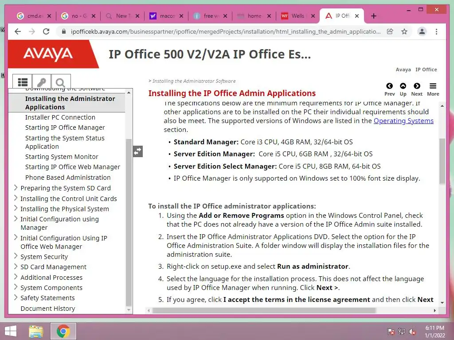Open the table of contents tab icon
The height and width of the screenshot is (340, 454).
coord(23,82)
